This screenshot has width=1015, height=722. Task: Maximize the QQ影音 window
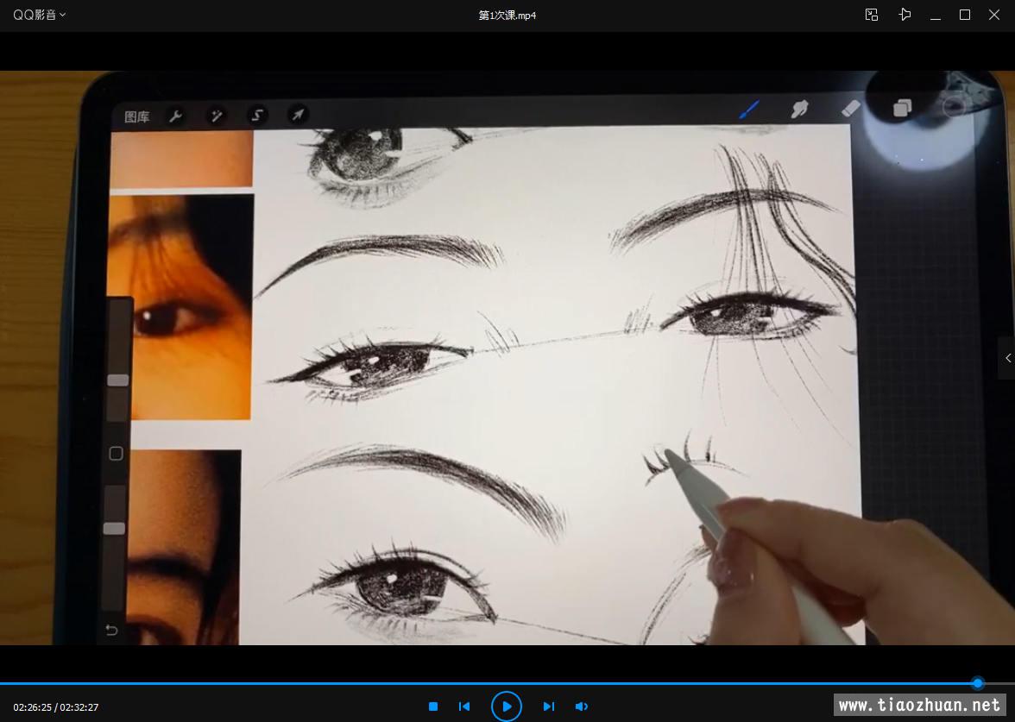point(965,15)
